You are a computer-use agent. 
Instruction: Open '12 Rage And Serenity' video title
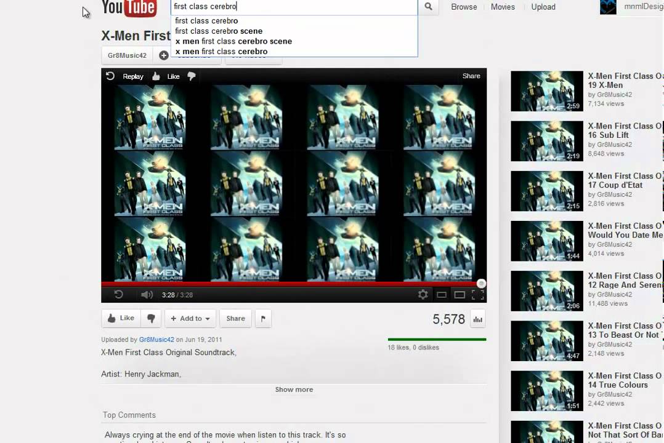pyautogui.click(x=625, y=280)
